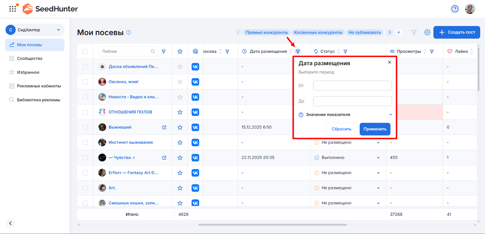This screenshot has width=485, height=234.
Task: Go to Сообщества in sidebar
Action: 30,59
